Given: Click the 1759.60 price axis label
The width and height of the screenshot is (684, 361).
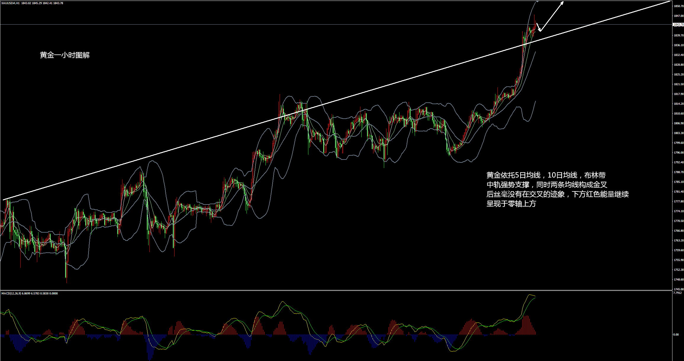Looking at the screenshot, I should [678, 250].
